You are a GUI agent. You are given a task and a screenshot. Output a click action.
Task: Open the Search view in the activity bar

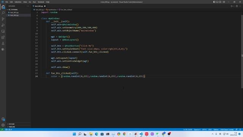pos(3,13)
